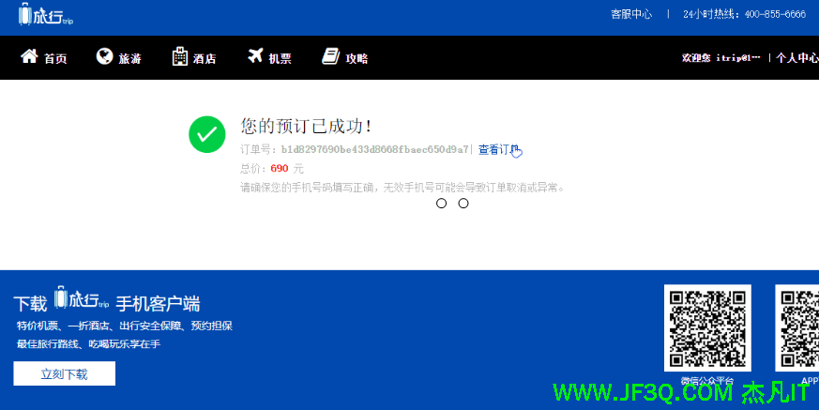Click the order number b1d8297690be433d text

tap(374, 150)
